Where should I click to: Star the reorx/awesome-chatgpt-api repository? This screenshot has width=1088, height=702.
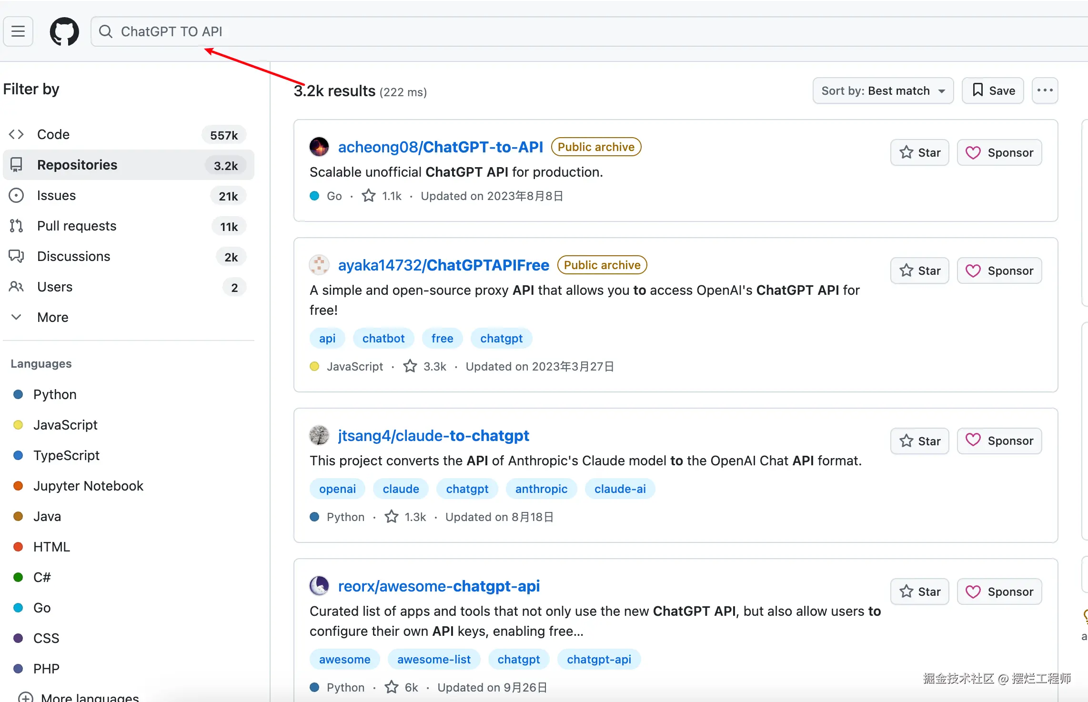[x=919, y=592]
